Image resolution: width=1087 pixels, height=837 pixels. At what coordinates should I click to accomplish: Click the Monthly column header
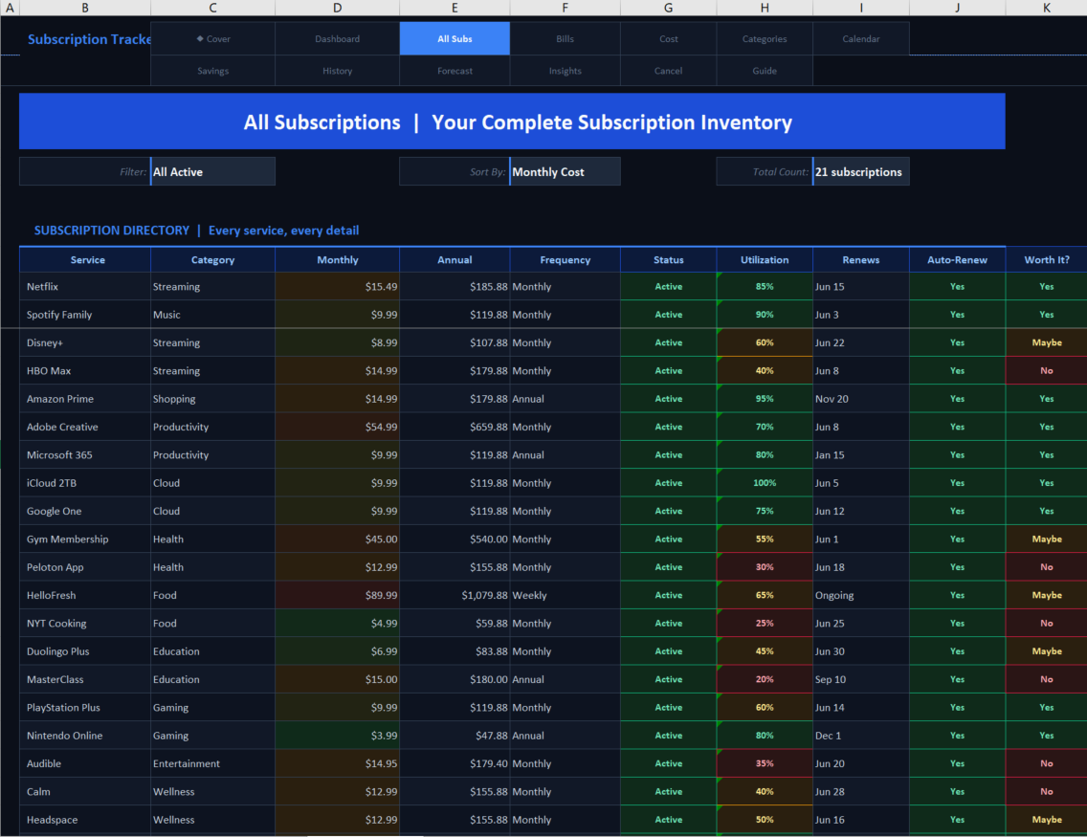tap(337, 260)
